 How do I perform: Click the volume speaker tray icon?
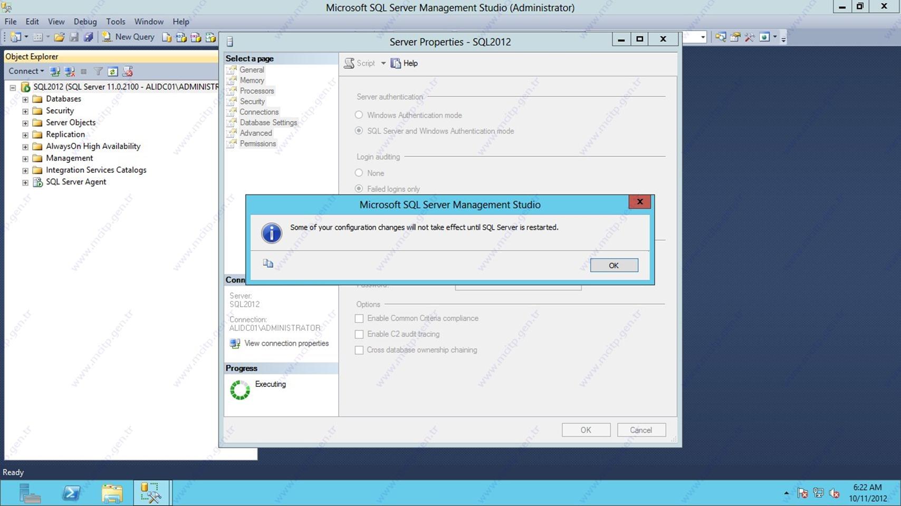[834, 493]
